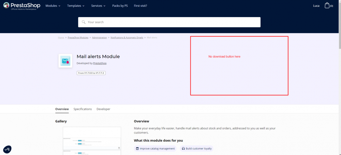Open Administration breadcrumb link
This screenshot has height=155, width=341.
99,37
